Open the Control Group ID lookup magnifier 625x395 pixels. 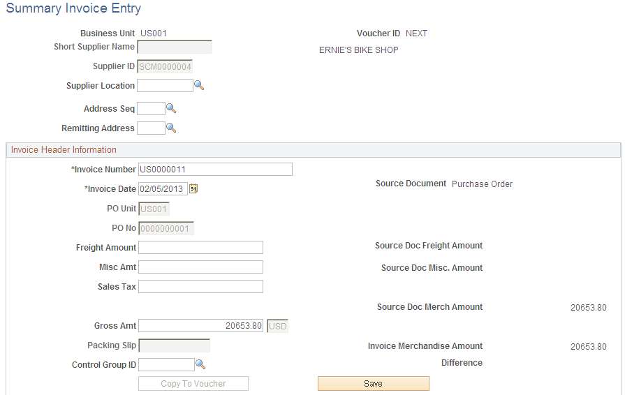click(x=200, y=364)
